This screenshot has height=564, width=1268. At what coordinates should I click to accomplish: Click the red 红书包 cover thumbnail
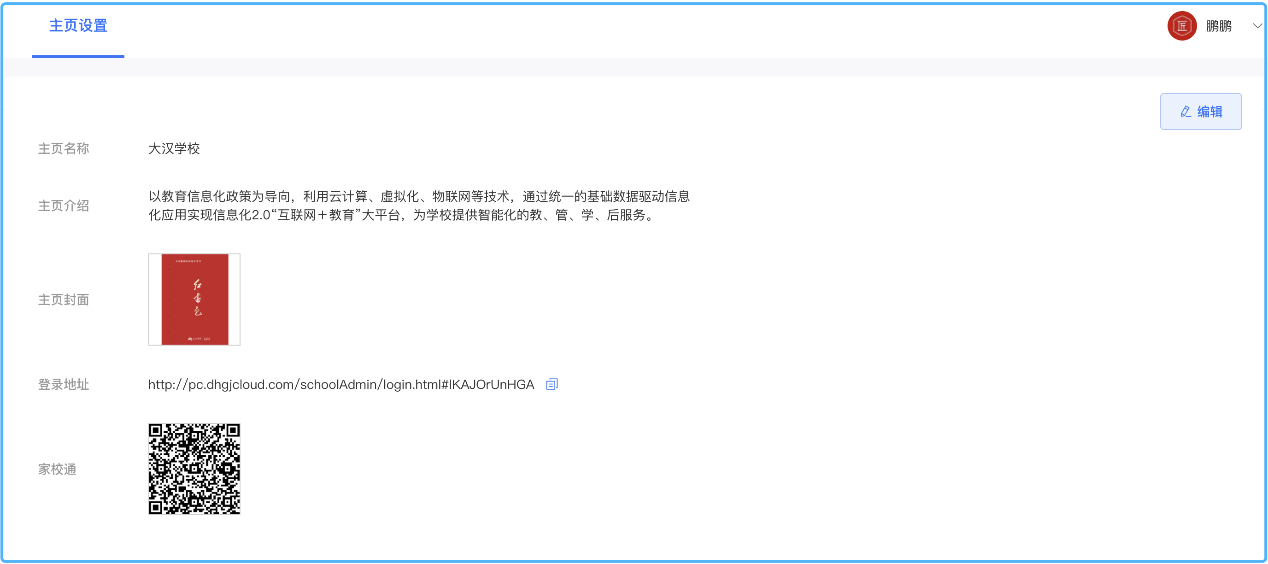coord(194,299)
